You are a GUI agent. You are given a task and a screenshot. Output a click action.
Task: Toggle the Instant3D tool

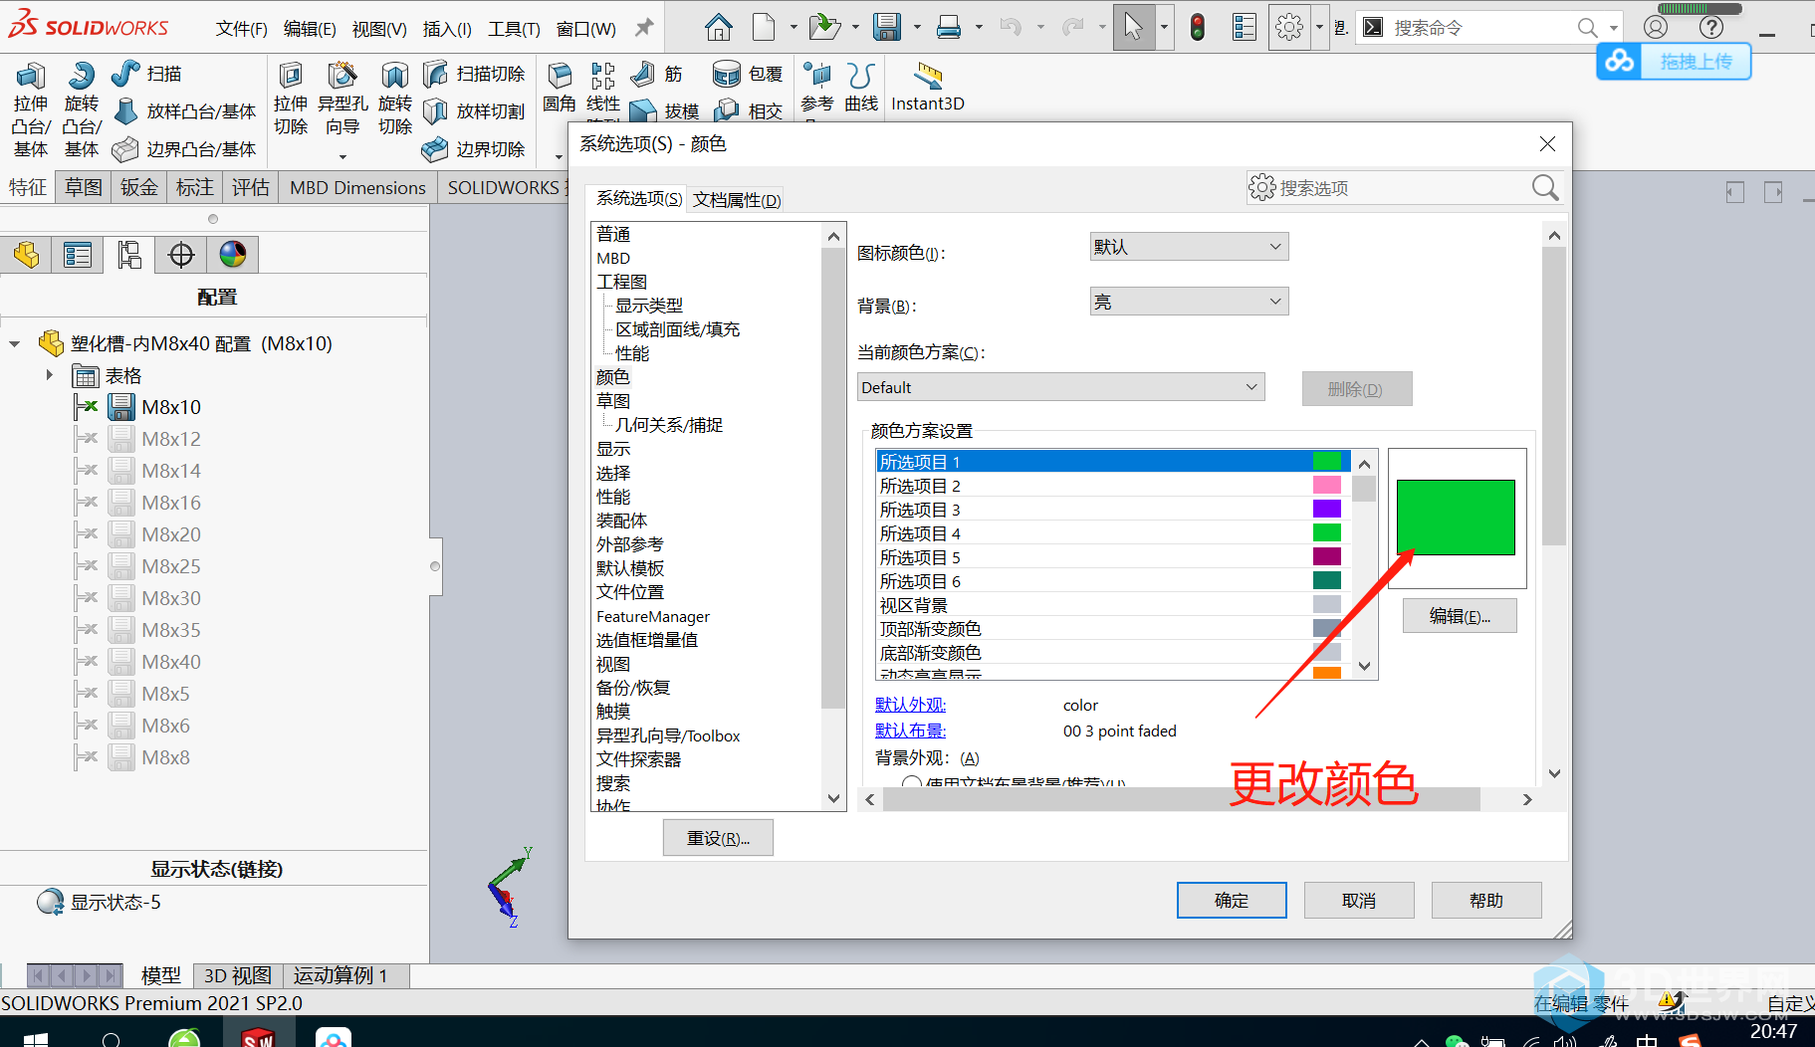point(928,86)
